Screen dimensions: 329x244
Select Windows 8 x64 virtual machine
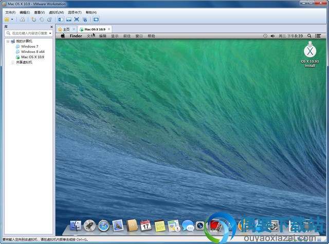(33, 51)
